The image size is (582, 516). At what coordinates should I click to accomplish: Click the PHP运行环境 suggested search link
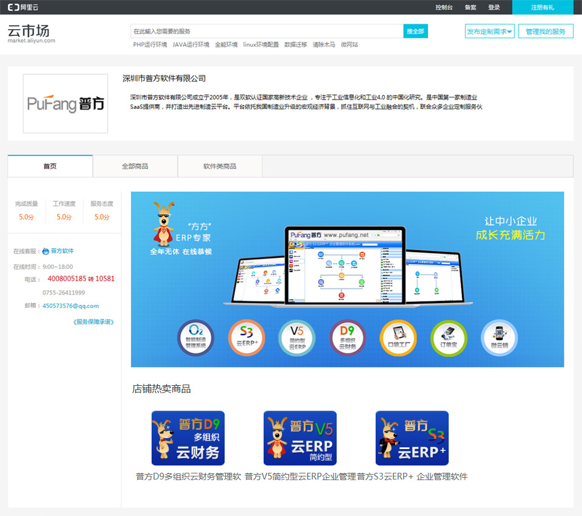pos(150,45)
